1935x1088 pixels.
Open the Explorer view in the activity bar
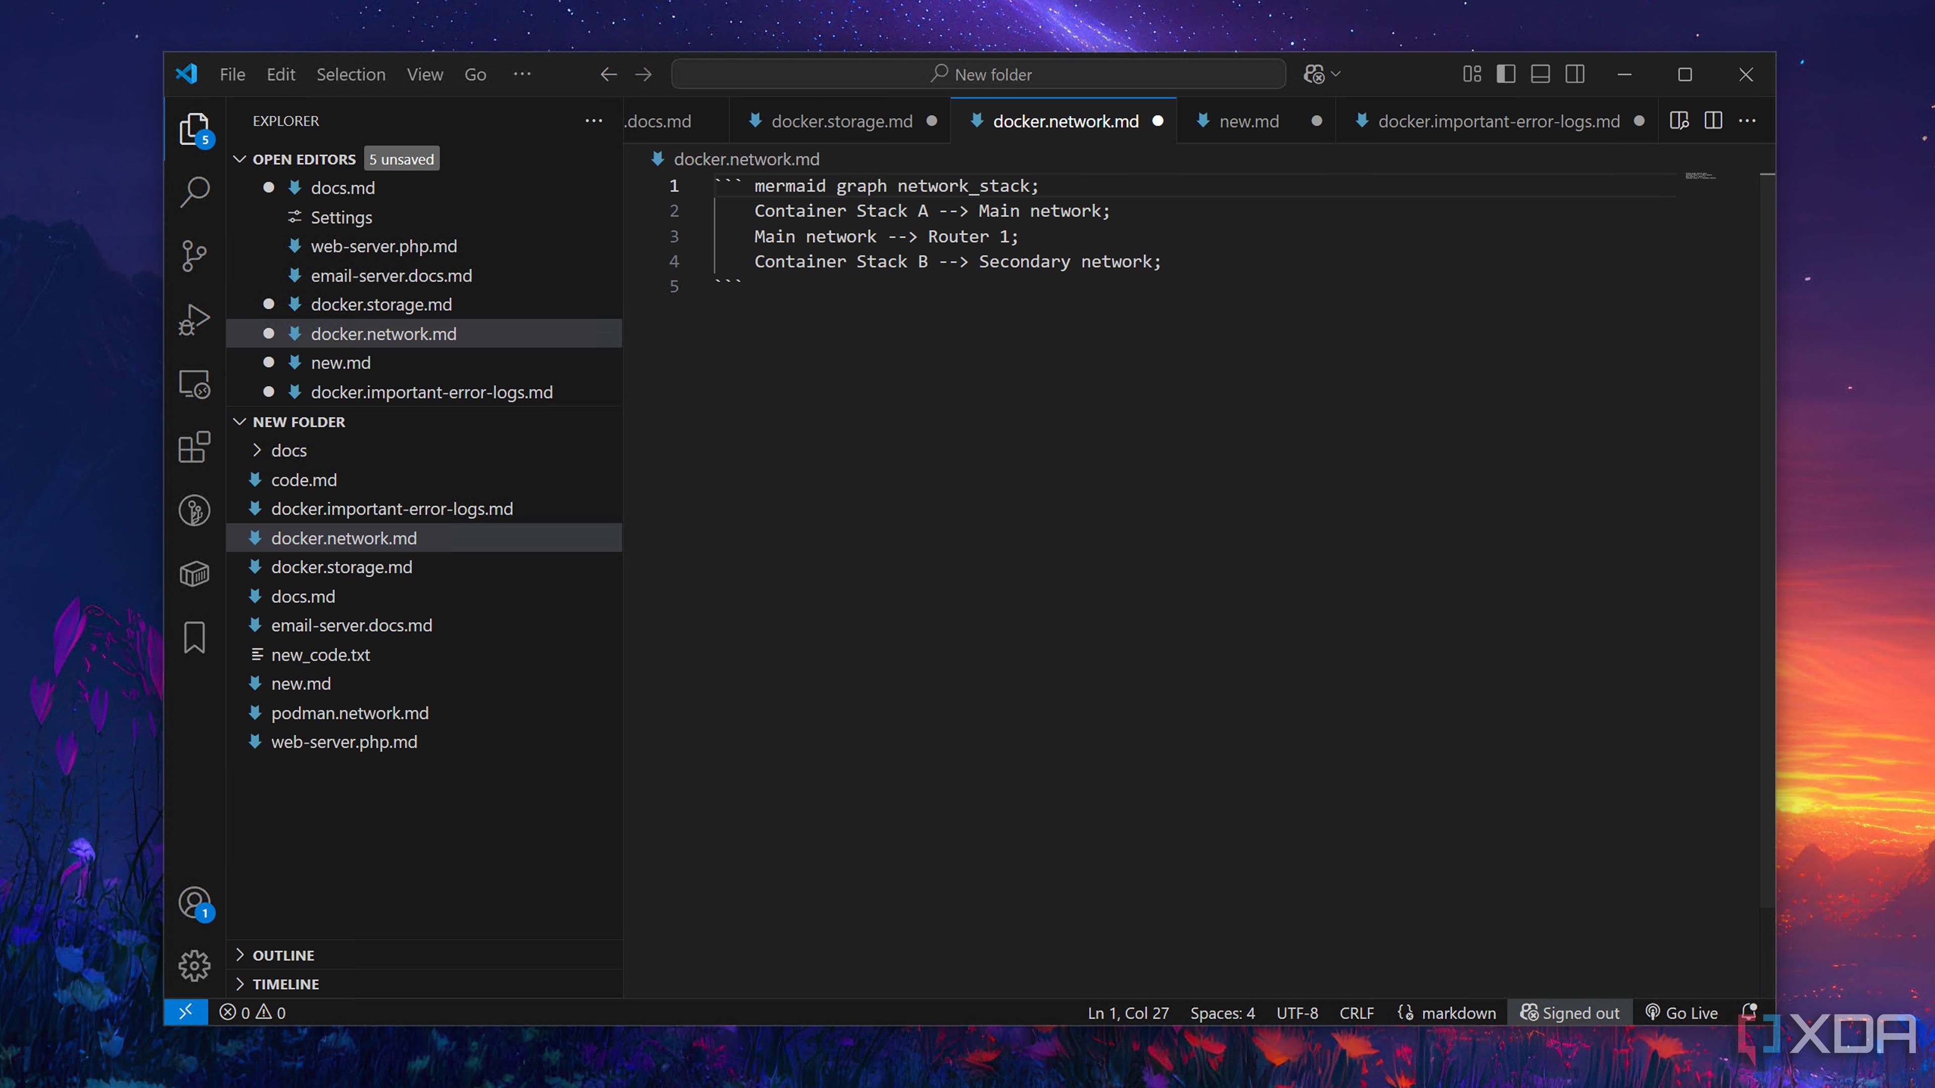(x=195, y=129)
